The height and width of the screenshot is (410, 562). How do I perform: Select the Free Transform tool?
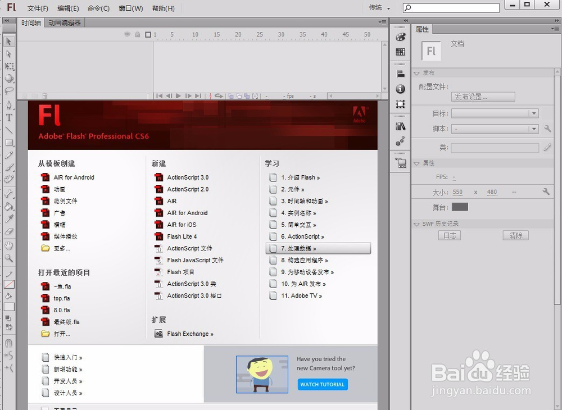tap(9, 66)
